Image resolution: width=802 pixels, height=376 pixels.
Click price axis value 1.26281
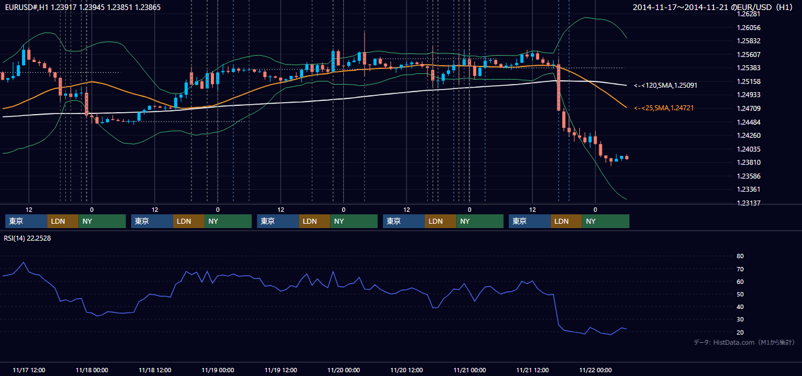749,14
